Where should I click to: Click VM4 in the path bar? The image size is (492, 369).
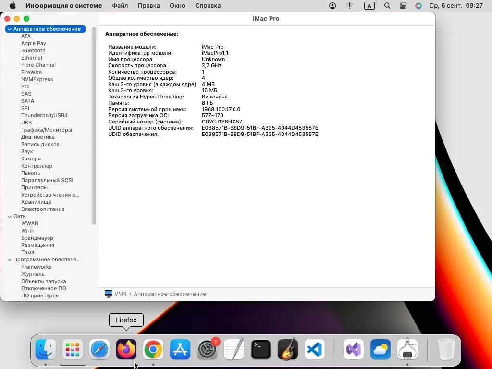pos(121,294)
